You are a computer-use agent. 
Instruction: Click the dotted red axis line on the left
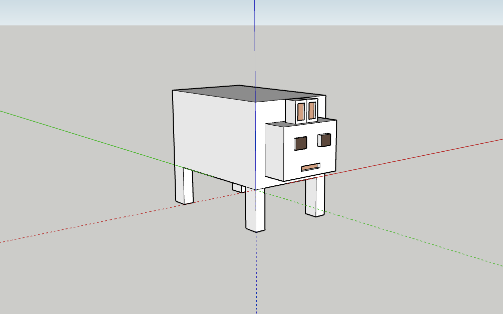[x=100, y=222]
